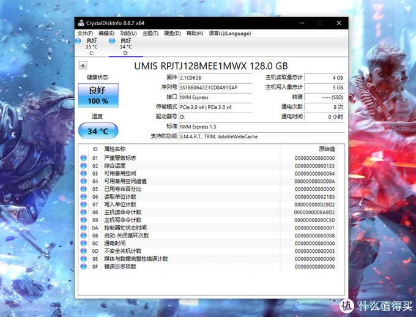Select the 主机读命令计数 attribute row
This screenshot has height=317, width=416.
208,212
